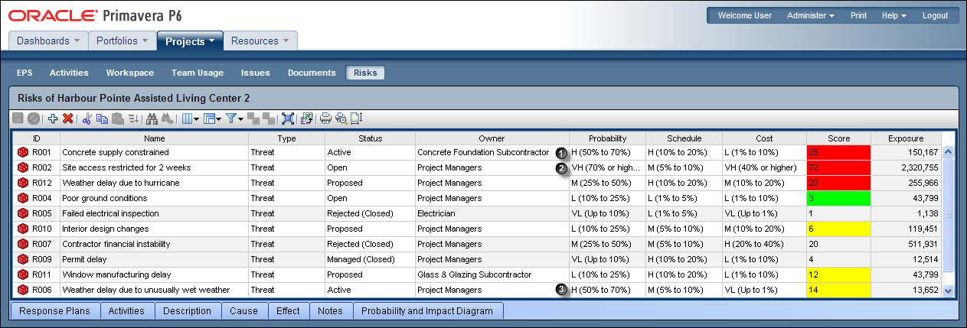967x328 pixels.
Task: Sort by the Score column header
Action: point(838,138)
